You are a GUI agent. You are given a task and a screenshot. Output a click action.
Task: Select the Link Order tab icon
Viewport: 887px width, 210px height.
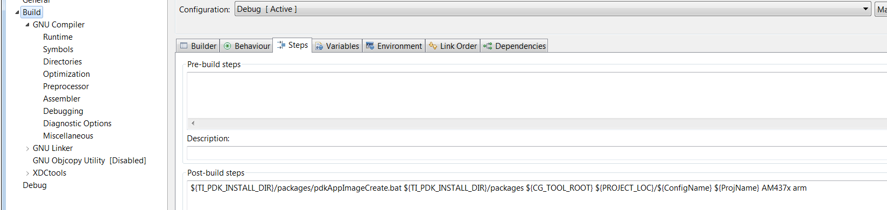click(433, 46)
